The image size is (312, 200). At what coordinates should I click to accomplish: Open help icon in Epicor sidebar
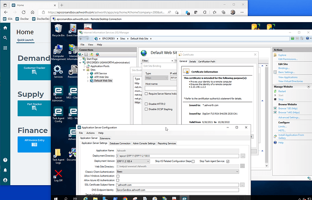pyautogui.click(x=5, y=160)
